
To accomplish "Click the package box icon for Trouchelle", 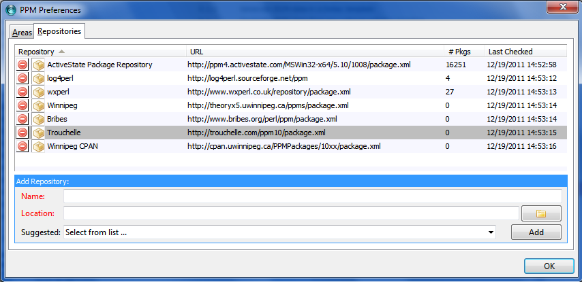I will point(38,133).
